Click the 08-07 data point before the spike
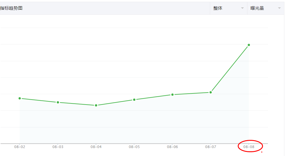292x156 pixels. coord(210,92)
